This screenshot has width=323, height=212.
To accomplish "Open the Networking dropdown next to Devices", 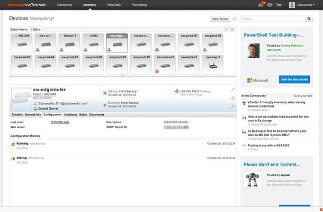I will [42, 19].
